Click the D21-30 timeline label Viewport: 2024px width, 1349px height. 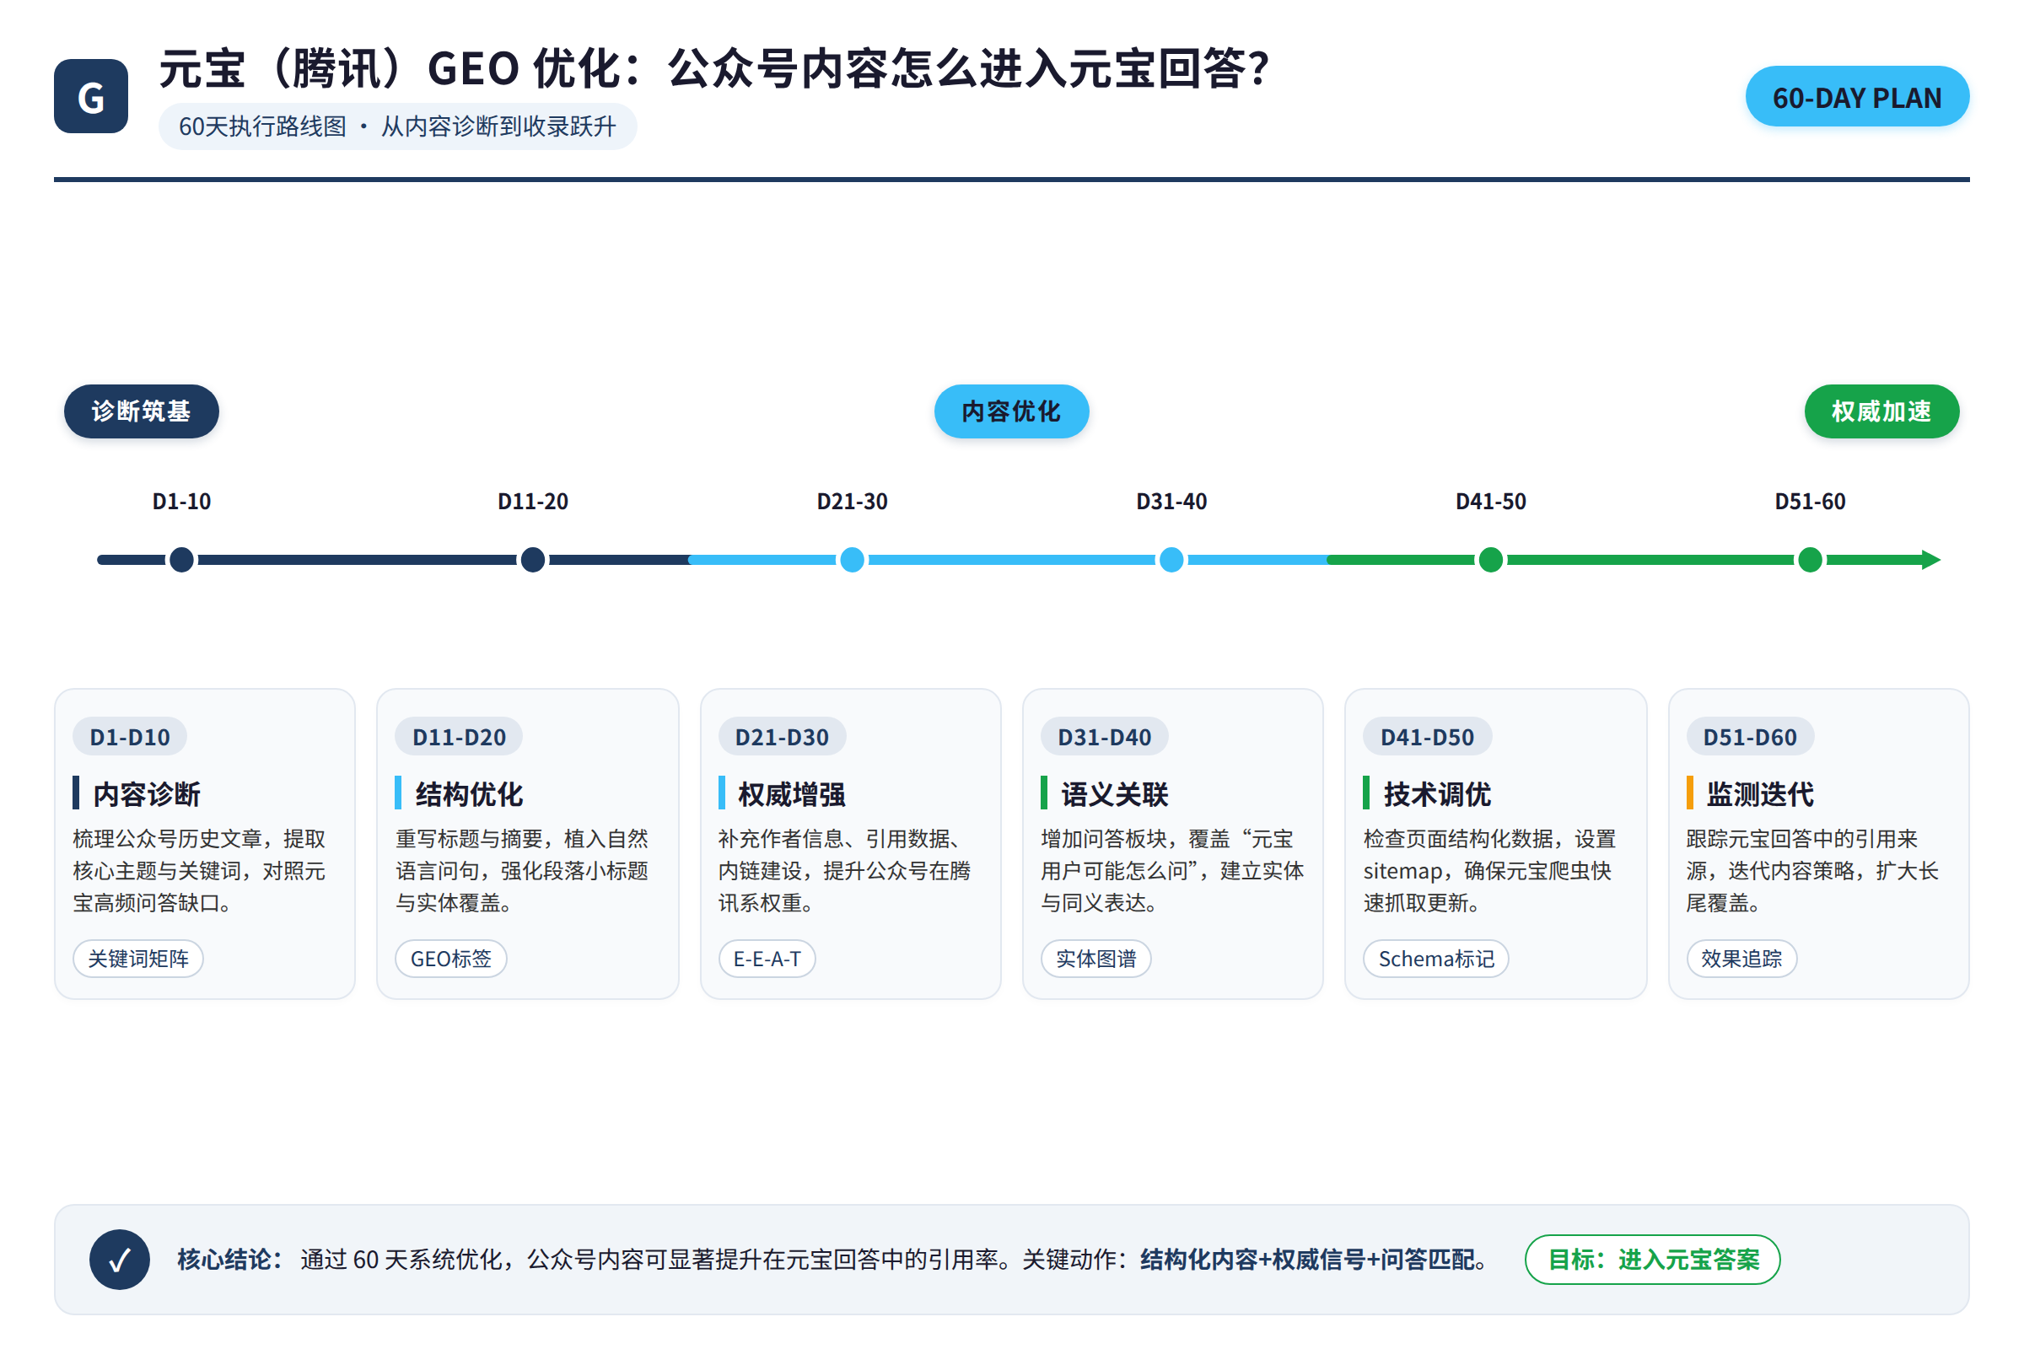pos(852,502)
